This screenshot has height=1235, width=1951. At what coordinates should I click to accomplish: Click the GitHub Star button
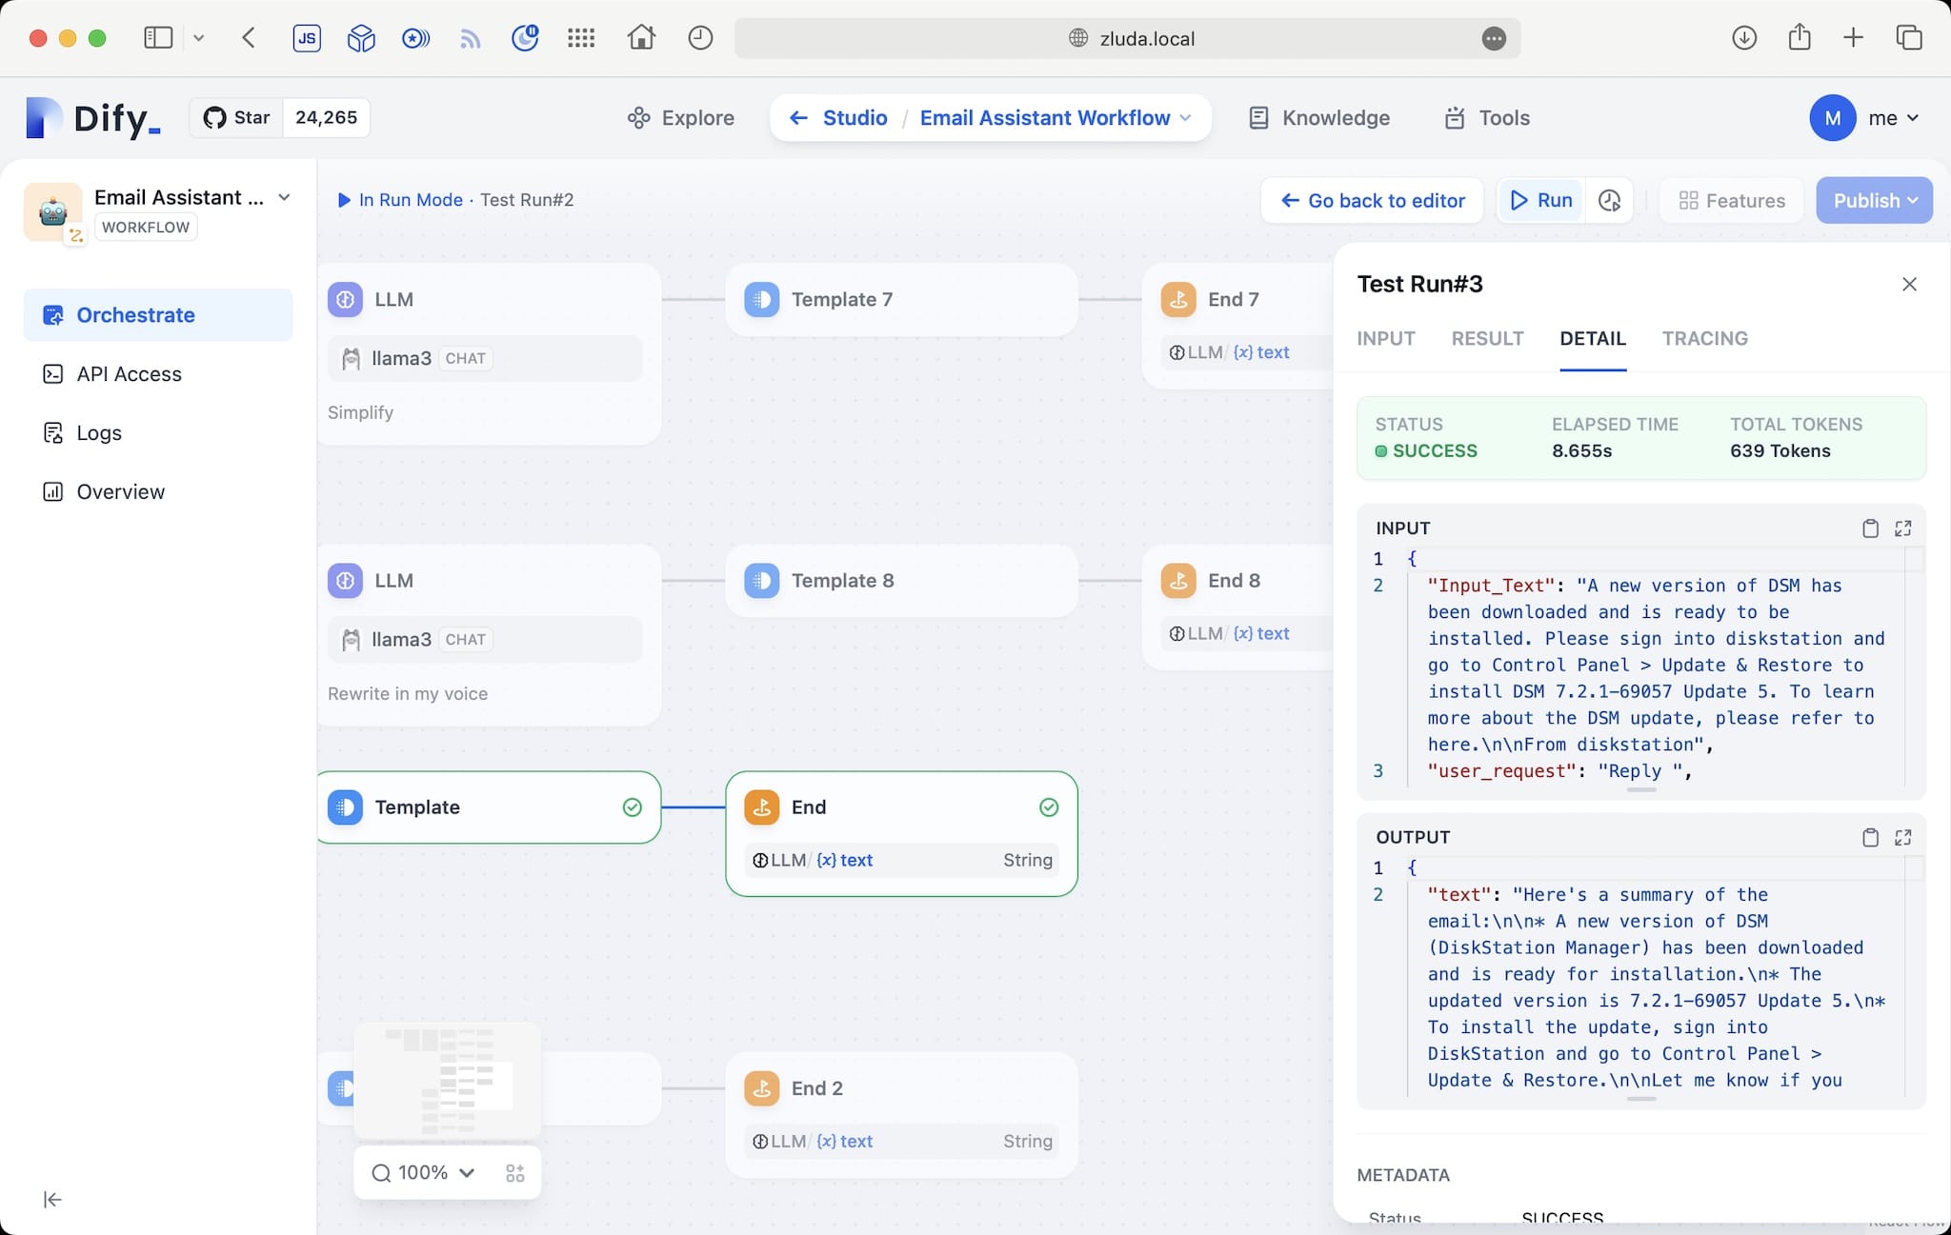tap(236, 118)
